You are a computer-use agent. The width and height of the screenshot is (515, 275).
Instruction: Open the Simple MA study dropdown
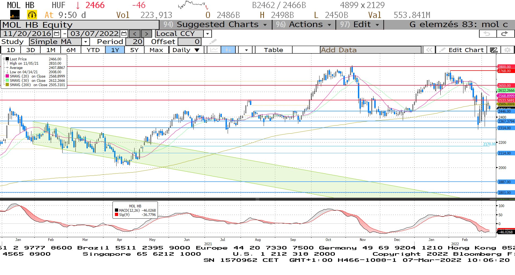click(x=85, y=42)
